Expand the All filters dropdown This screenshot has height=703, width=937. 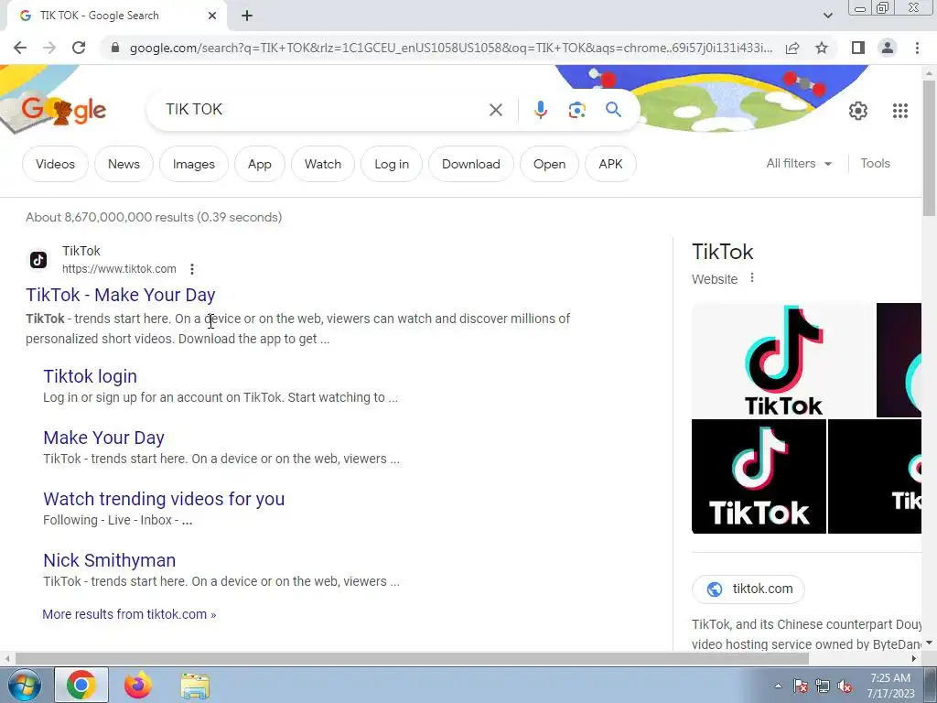[x=799, y=163]
